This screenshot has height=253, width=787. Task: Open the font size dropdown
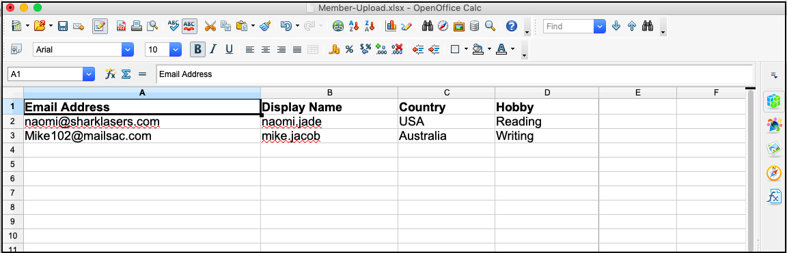[176, 49]
